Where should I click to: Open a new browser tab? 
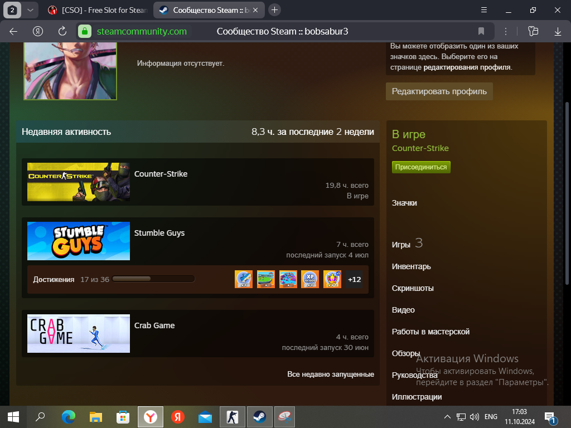(x=274, y=10)
